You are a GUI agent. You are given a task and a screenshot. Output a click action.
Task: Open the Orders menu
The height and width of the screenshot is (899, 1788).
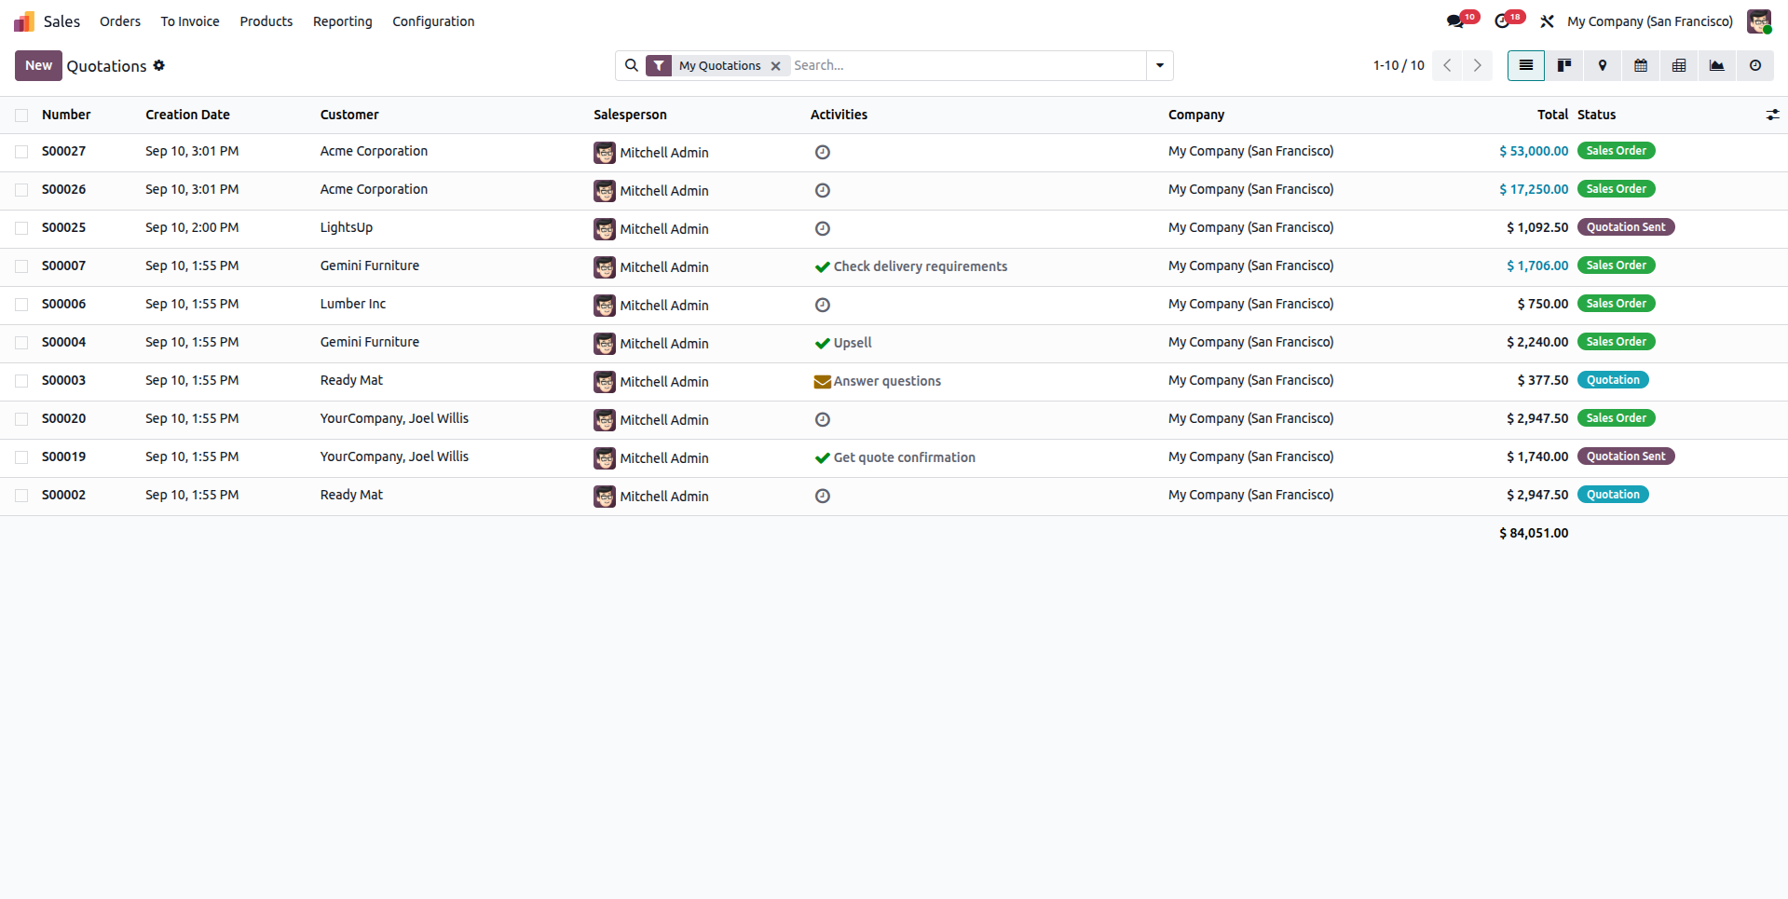(120, 21)
